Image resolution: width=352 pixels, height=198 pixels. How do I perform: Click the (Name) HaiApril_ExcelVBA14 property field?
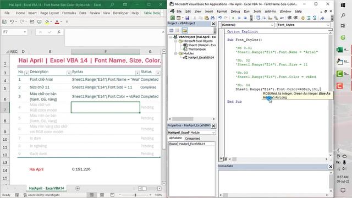click(x=191, y=144)
